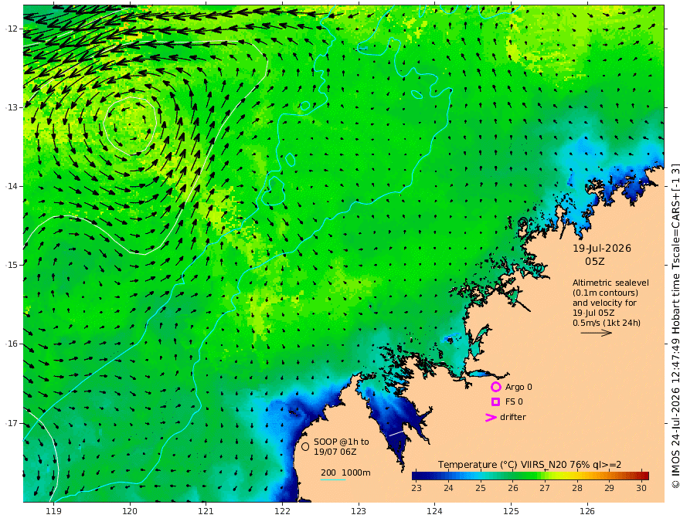Click longitude axis label '120'

[130, 511]
